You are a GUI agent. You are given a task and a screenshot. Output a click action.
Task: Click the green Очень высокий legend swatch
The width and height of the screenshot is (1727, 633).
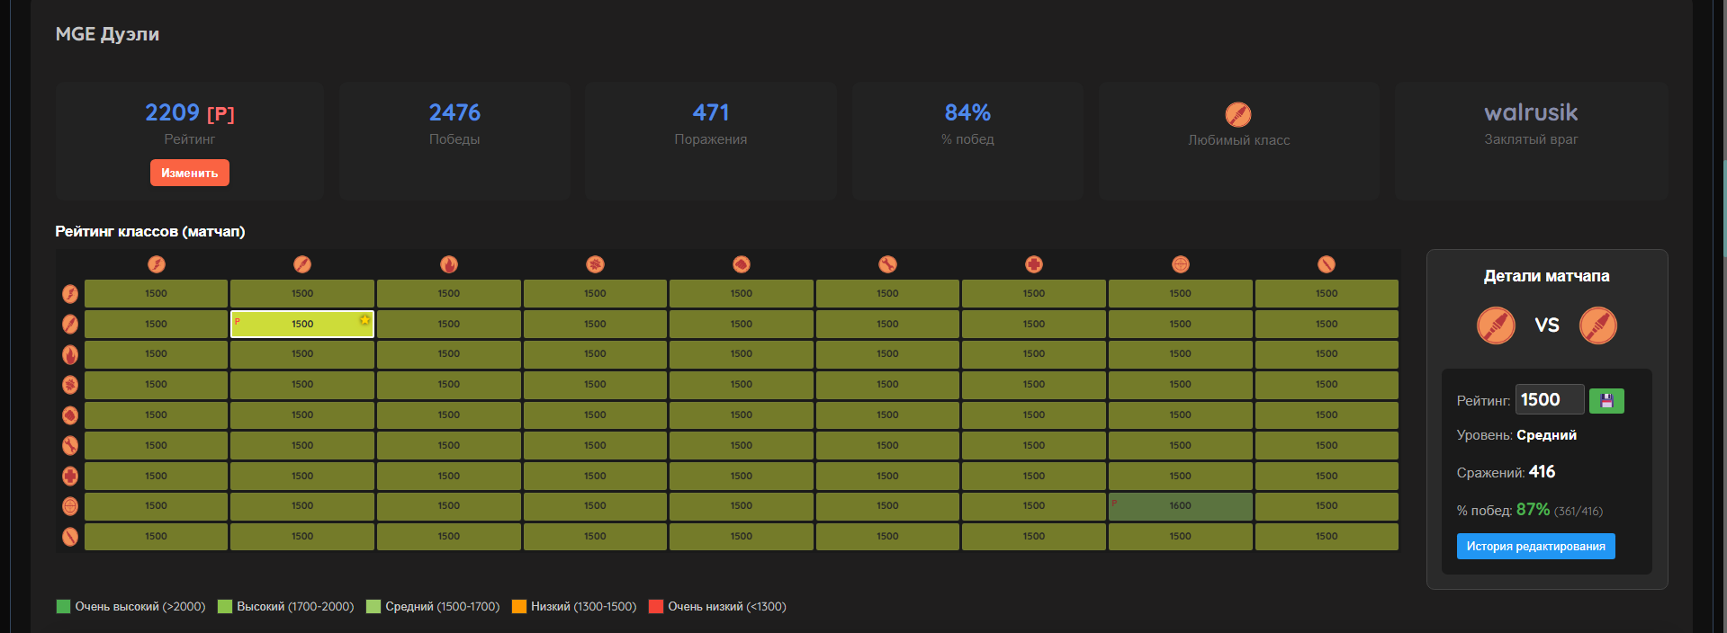coord(63,607)
